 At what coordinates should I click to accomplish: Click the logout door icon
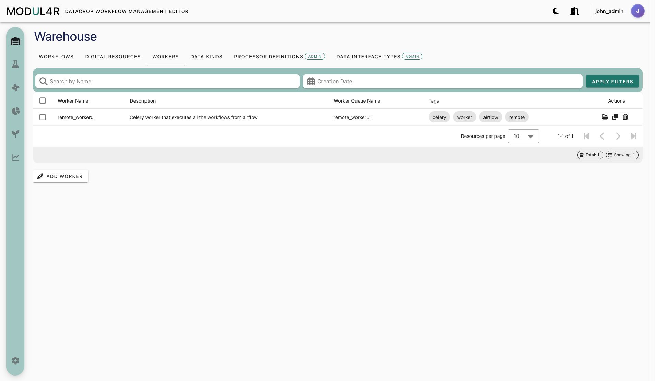tap(574, 11)
